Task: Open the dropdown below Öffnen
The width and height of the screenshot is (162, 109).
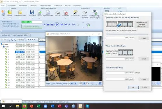Action: coord(10,18)
